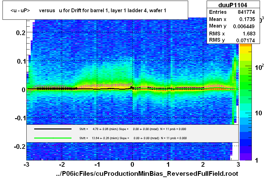This screenshot has height=178, width=265.
Task: Click the RMS y value 0.07174
Action: (245, 40)
